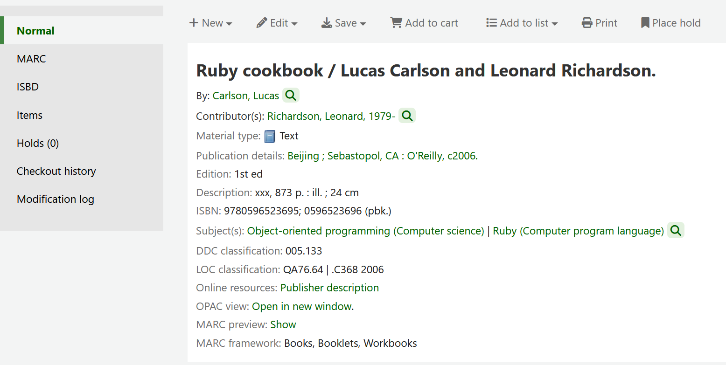Click the book icon for material type Text
Image resolution: width=726 pixels, height=365 pixels.
pos(270,136)
